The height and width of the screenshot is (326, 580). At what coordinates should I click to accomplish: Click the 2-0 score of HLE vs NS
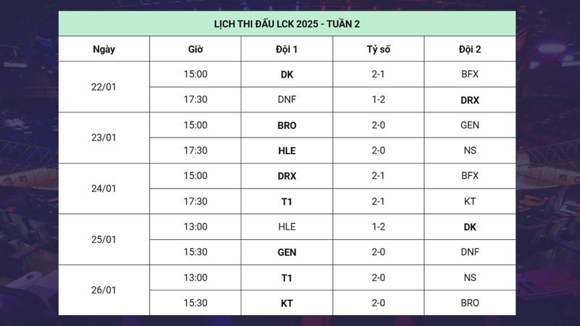(x=378, y=151)
